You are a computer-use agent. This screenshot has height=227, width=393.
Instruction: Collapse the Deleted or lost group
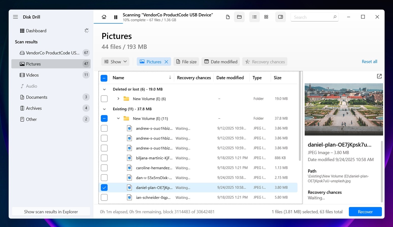[104, 89]
